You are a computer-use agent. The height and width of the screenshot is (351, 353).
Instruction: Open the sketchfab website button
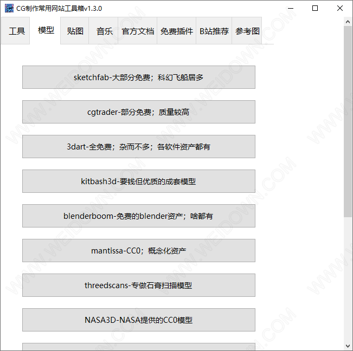[138, 77]
